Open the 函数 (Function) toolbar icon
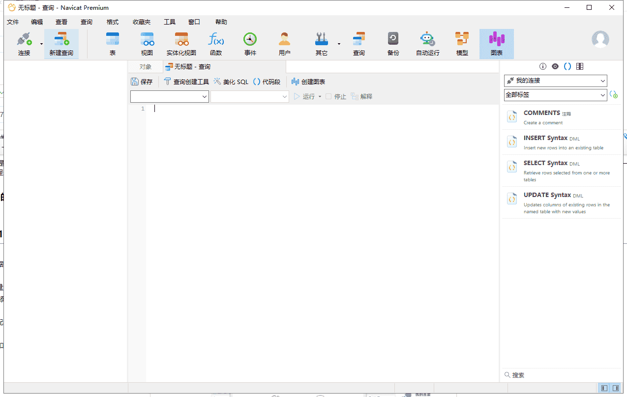This screenshot has width=627, height=397. point(216,44)
